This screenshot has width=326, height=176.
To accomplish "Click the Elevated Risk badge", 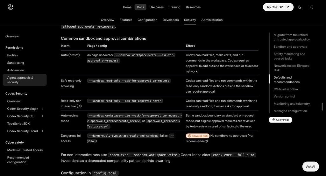I will [197, 136].
